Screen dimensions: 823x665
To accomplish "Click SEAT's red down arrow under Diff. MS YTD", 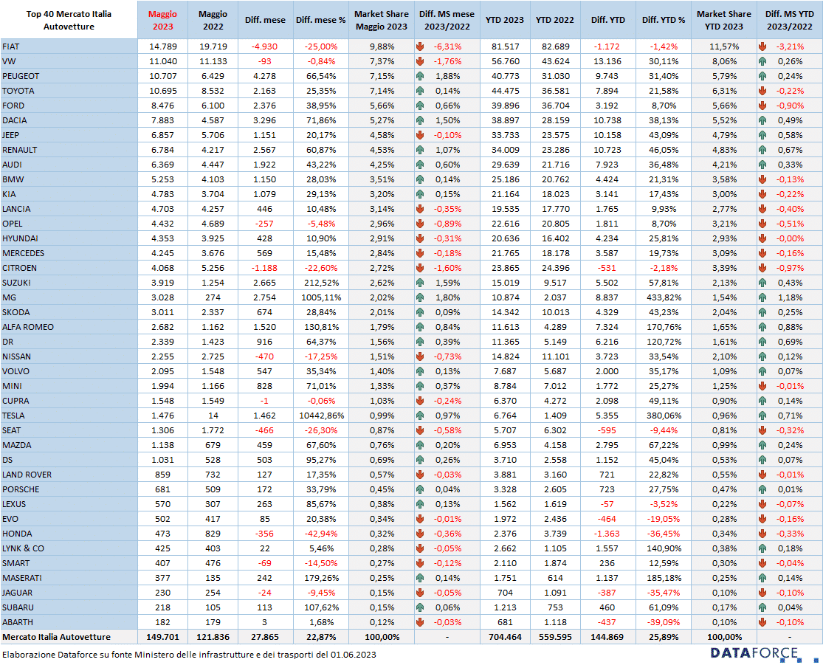I will [762, 430].
